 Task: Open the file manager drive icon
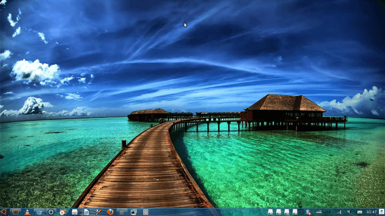point(74,212)
